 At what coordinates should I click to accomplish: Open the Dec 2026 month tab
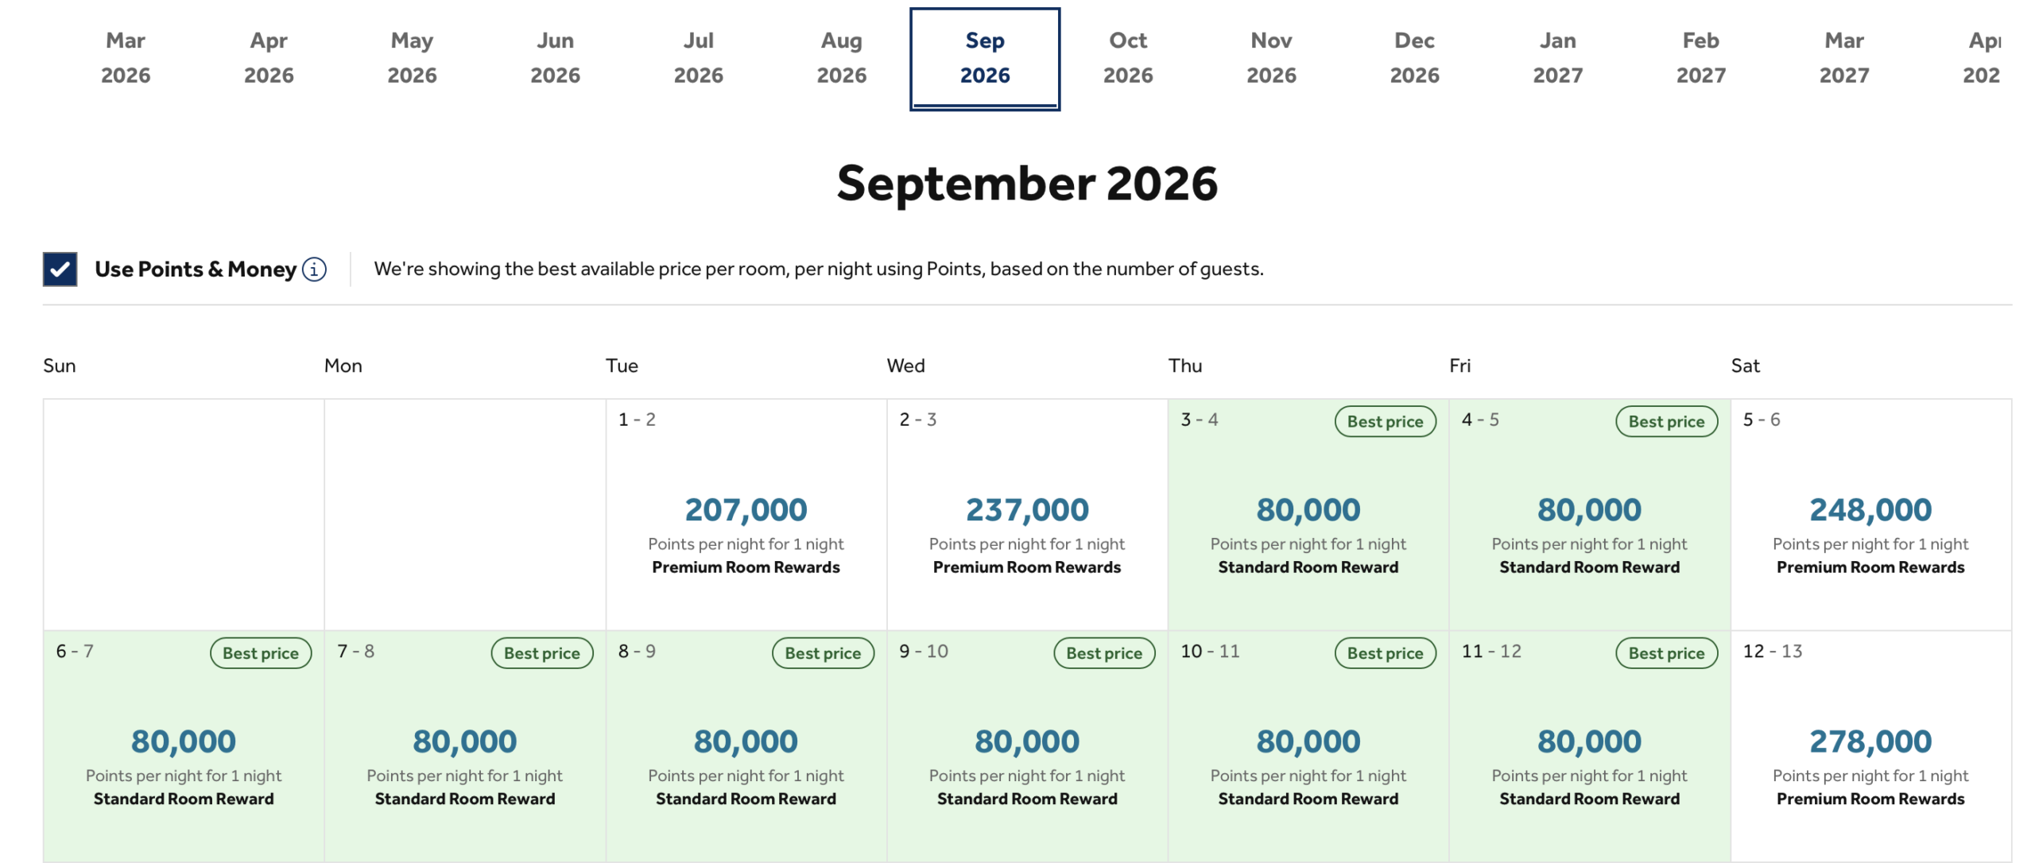click(x=1414, y=58)
